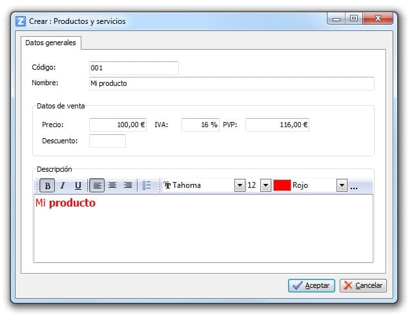This screenshot has height=315, width=414.
Task: Click the Código input field
Action: point(134,68)
